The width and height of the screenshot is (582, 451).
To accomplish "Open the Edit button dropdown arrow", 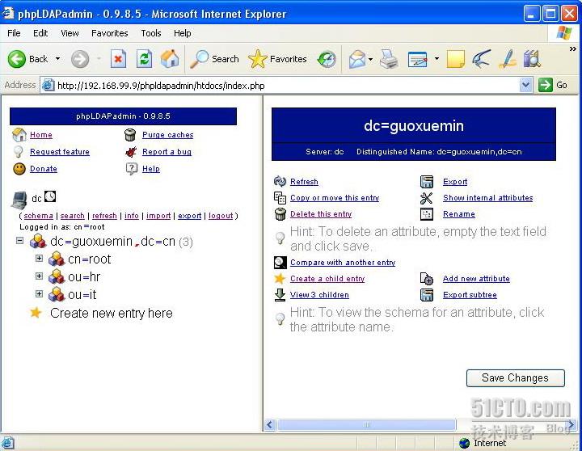I will click(x=436, y=59).
